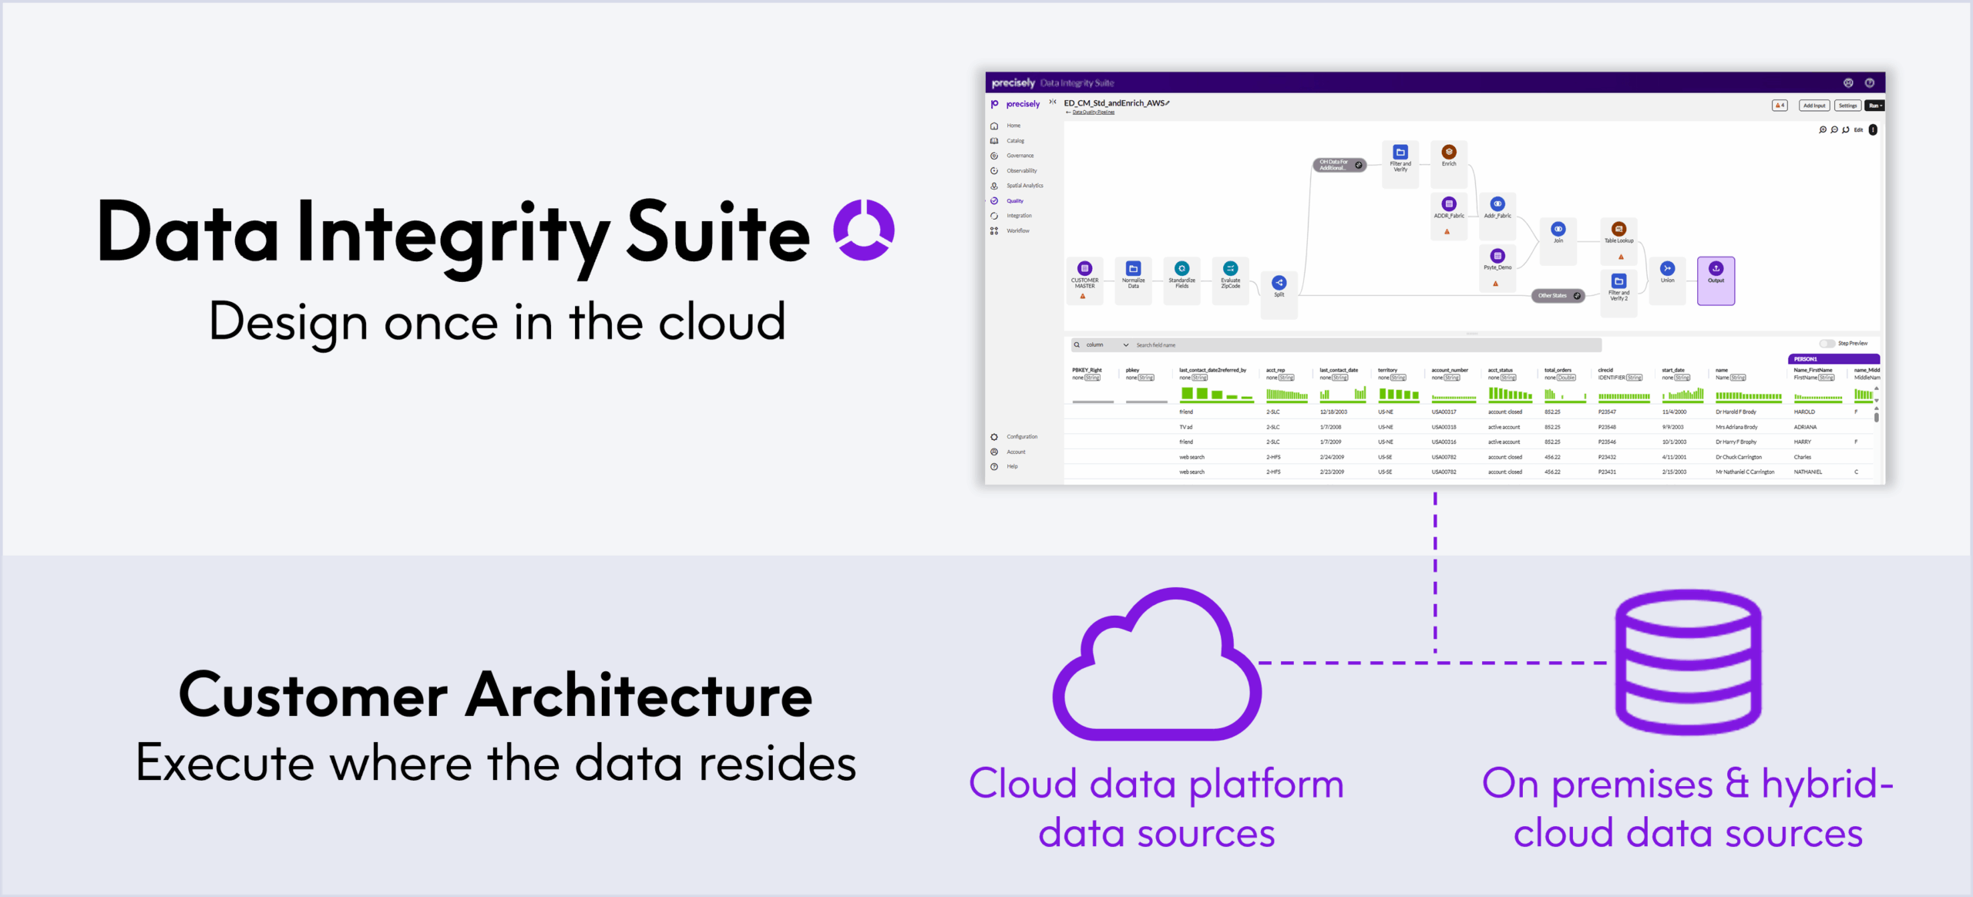The image size is (1973, 897).
Task: Click the Mr Nathaniel C Carrington cell
Action: click(x=1745, y=472)
